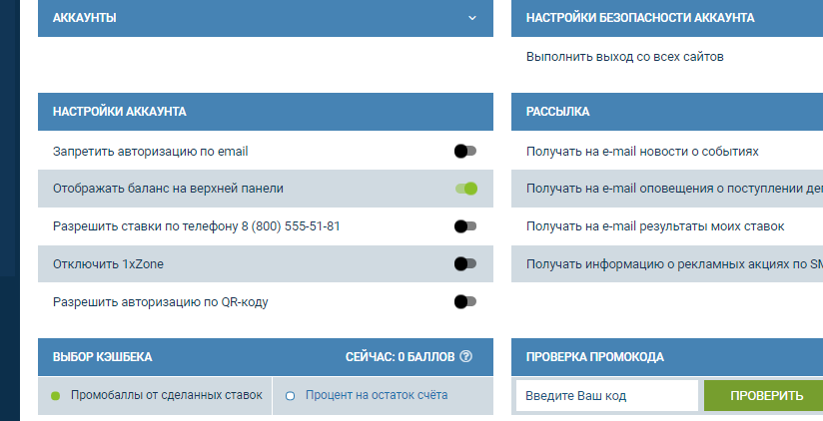Screen dimensions: 823x421
Task: Expand the АККАУНТЫ section chevron
Action: [x=472, y=18]
